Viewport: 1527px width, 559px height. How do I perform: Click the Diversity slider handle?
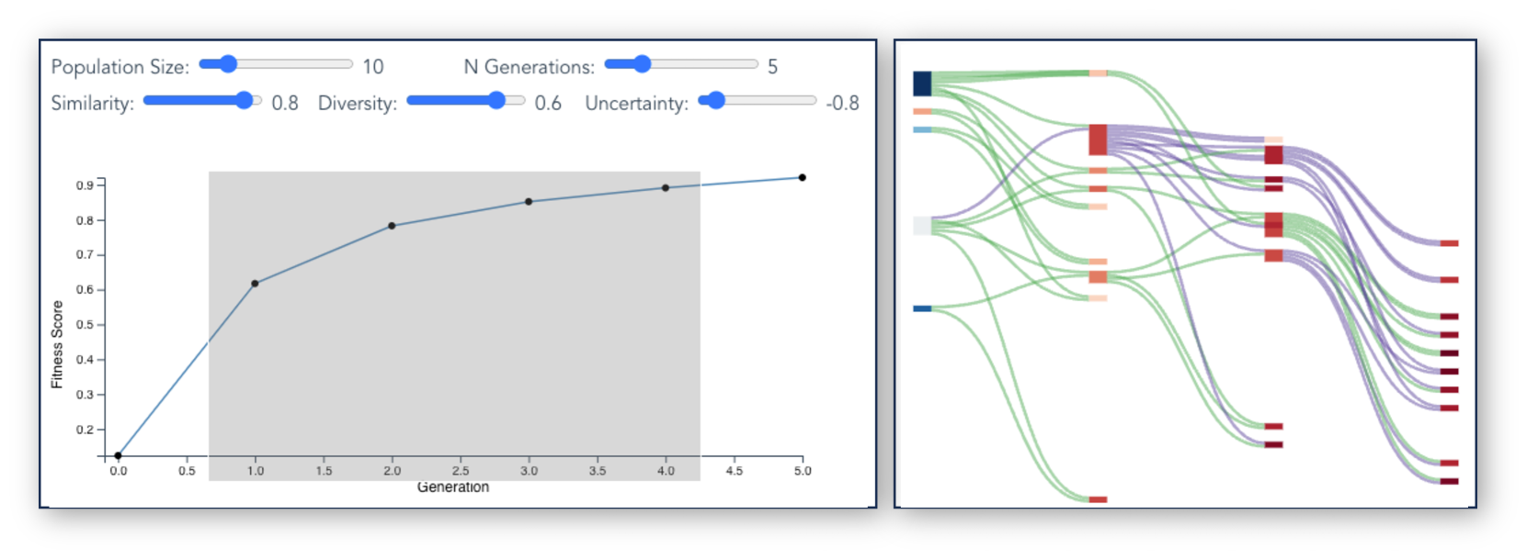[496, 100]
